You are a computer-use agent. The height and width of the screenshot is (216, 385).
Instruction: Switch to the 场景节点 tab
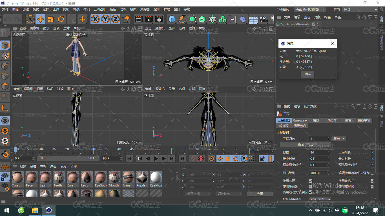(x=300, y=126)
